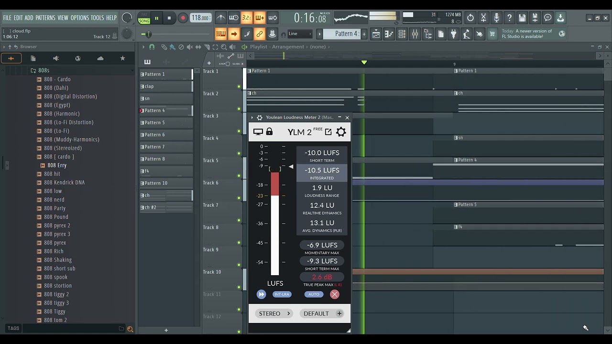The image size is (612, 344).
Task: Open the EDIT menu
Action: click(x=18, y=18)
